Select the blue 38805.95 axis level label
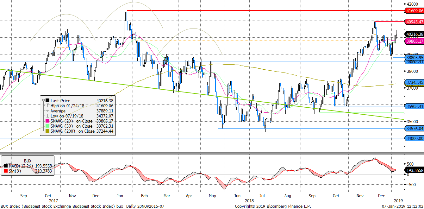Viewport: 424px width, 209px height. 414,57
